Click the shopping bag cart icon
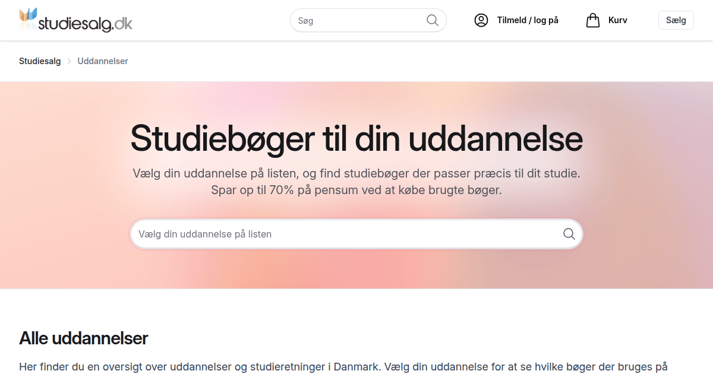 592,21
